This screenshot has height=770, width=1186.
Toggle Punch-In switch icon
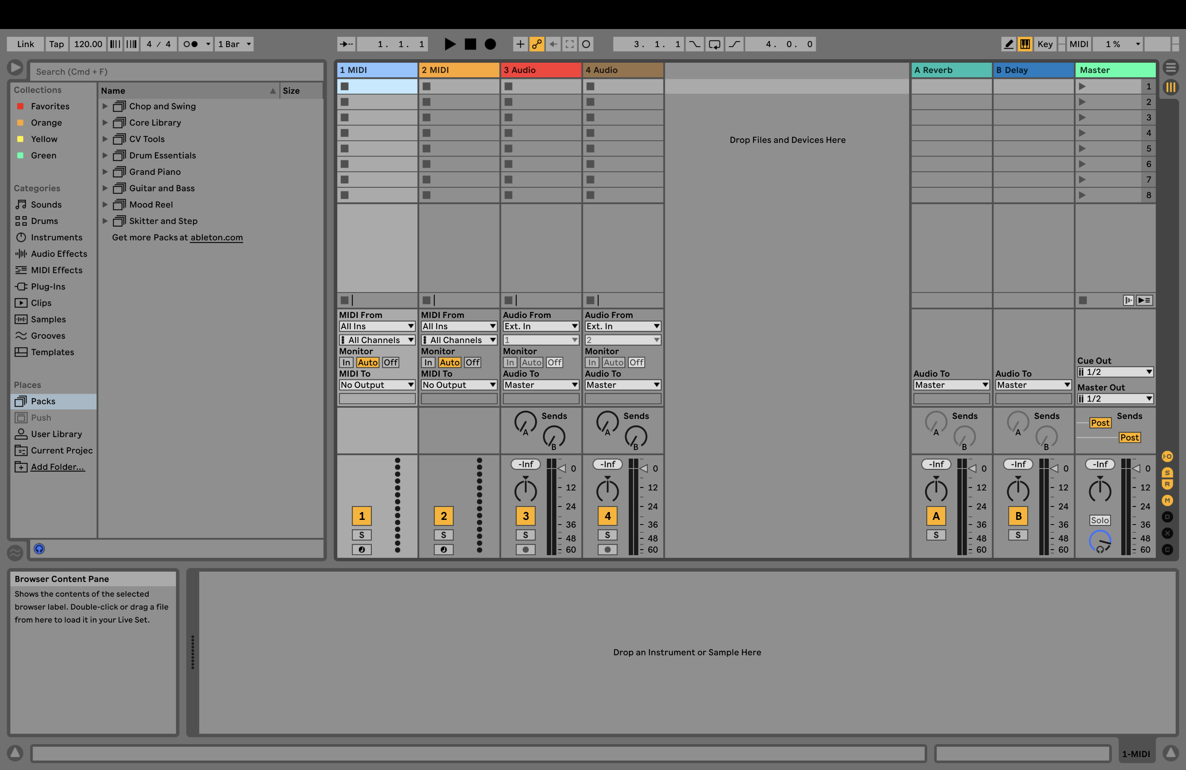click(694, 44)
